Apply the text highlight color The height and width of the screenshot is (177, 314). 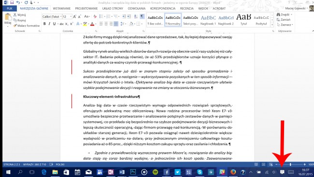[x=85, y=24]
